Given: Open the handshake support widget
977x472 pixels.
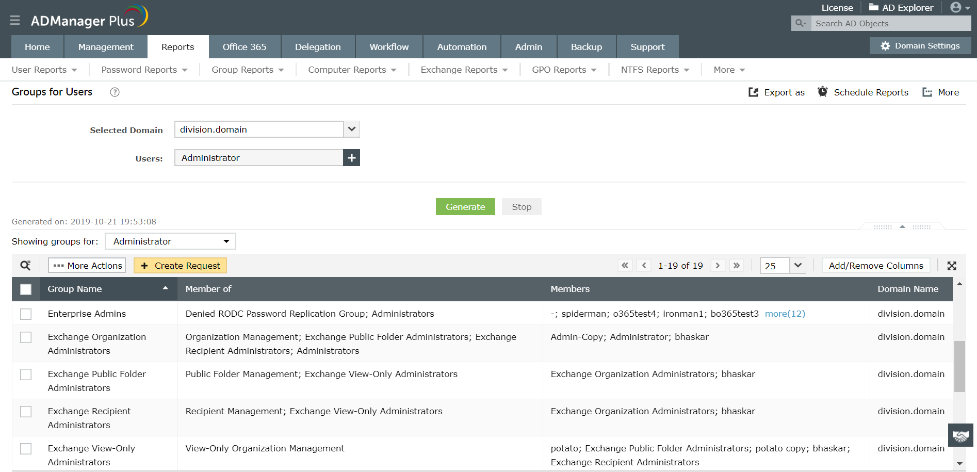Looking at the screenshot, I should tap(960, 435).
